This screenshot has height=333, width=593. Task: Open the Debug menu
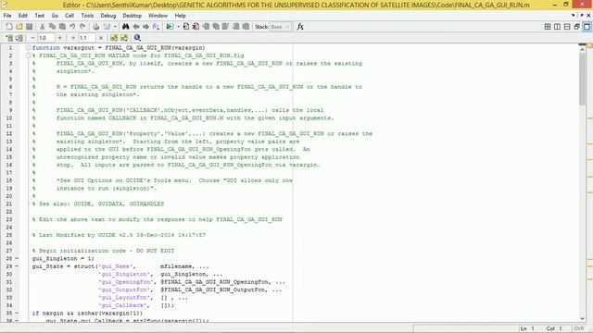pyautogui.click(x=108, y=16)
